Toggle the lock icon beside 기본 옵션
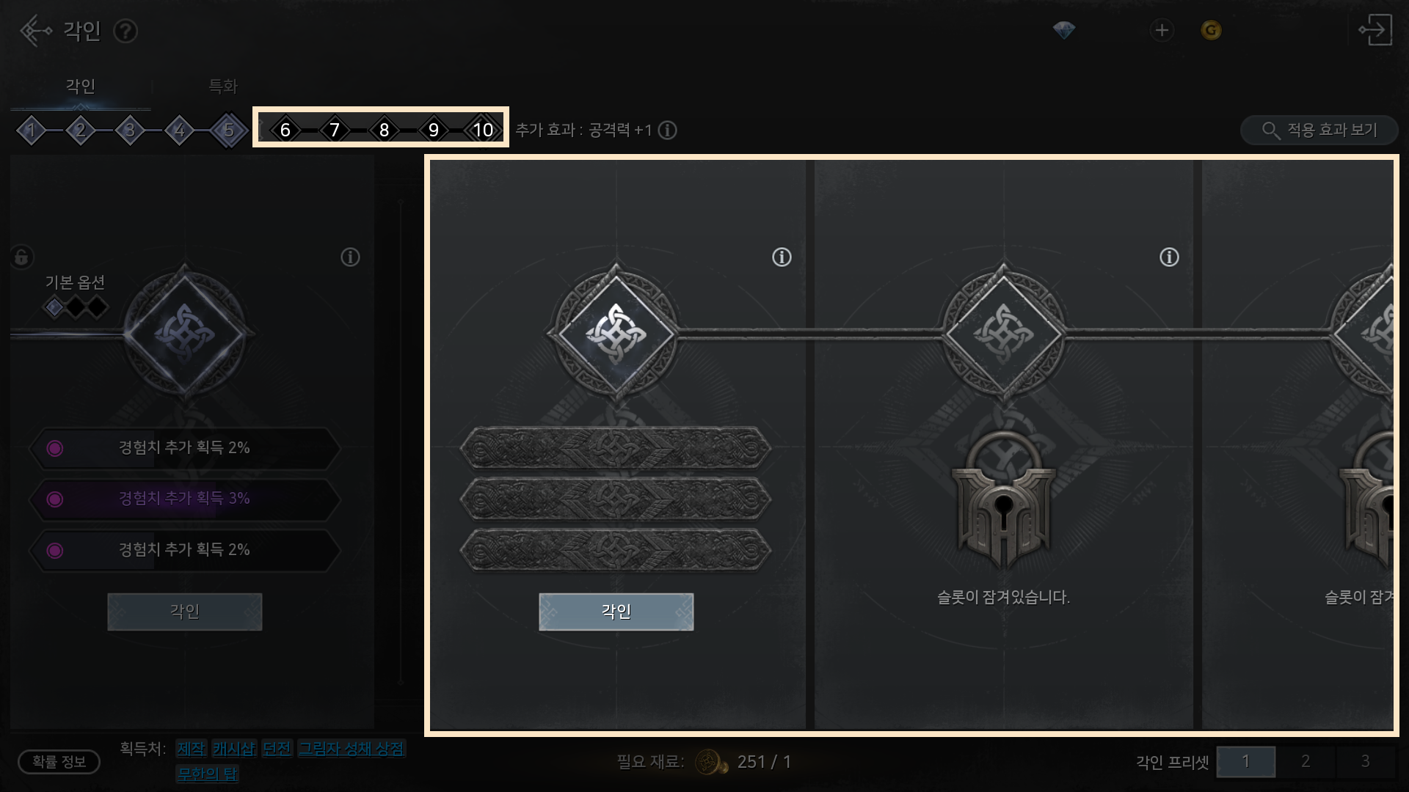This screenshot has width=1409, height=792. click(21, 257)
